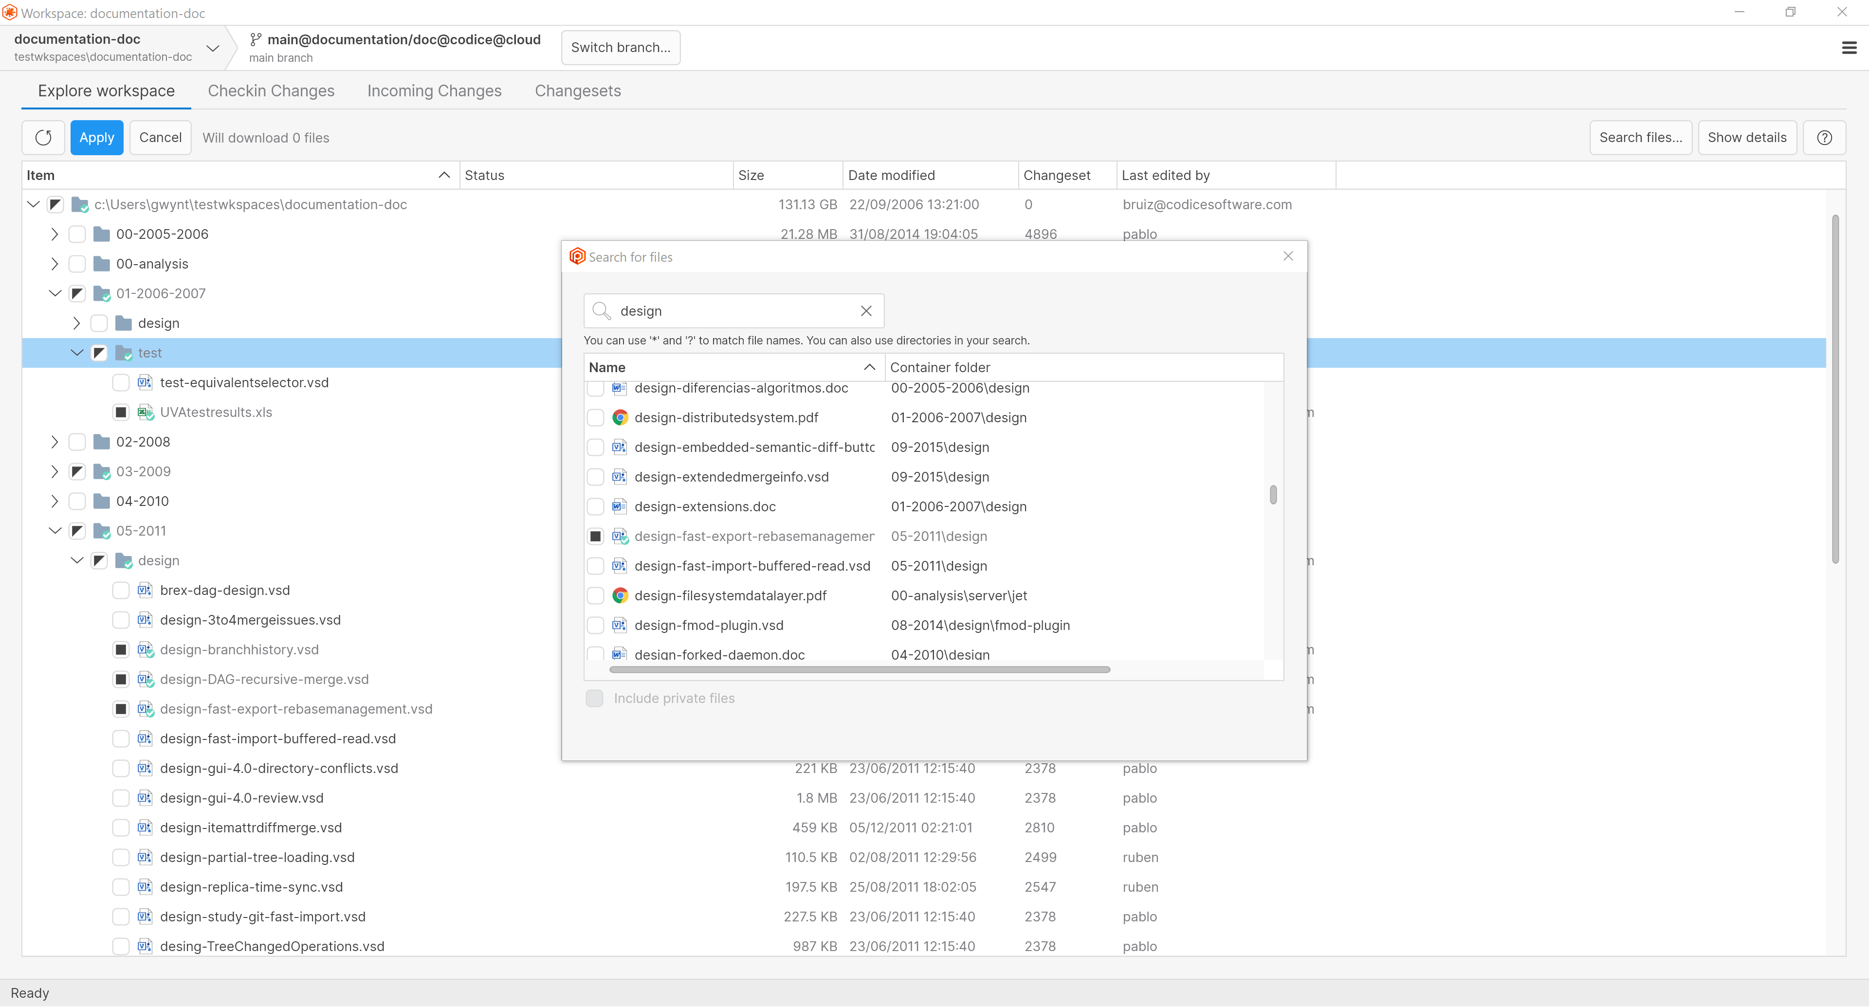Collapse the 05-2011 folder in the tree
This screenshot has width=1869, height=1007.
point(55,530)
